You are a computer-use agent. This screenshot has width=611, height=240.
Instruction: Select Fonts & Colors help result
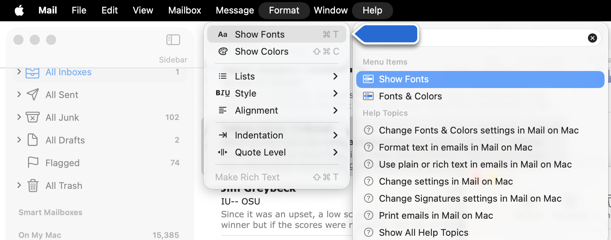[x=410, y=96]
